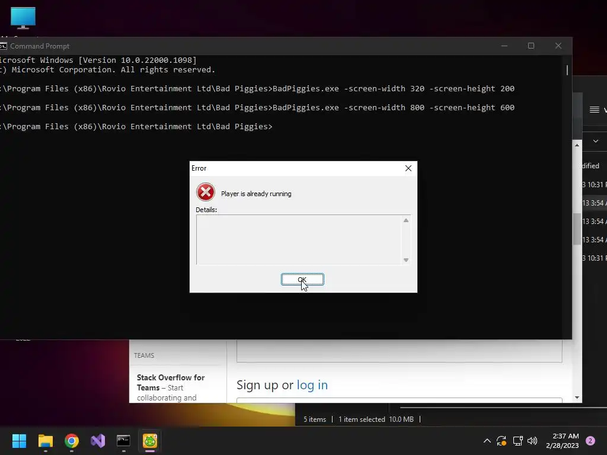Screen dimensions: 607x455
Task: Expand the chevron dropdown in File Explorer
Action: point(596,141)
